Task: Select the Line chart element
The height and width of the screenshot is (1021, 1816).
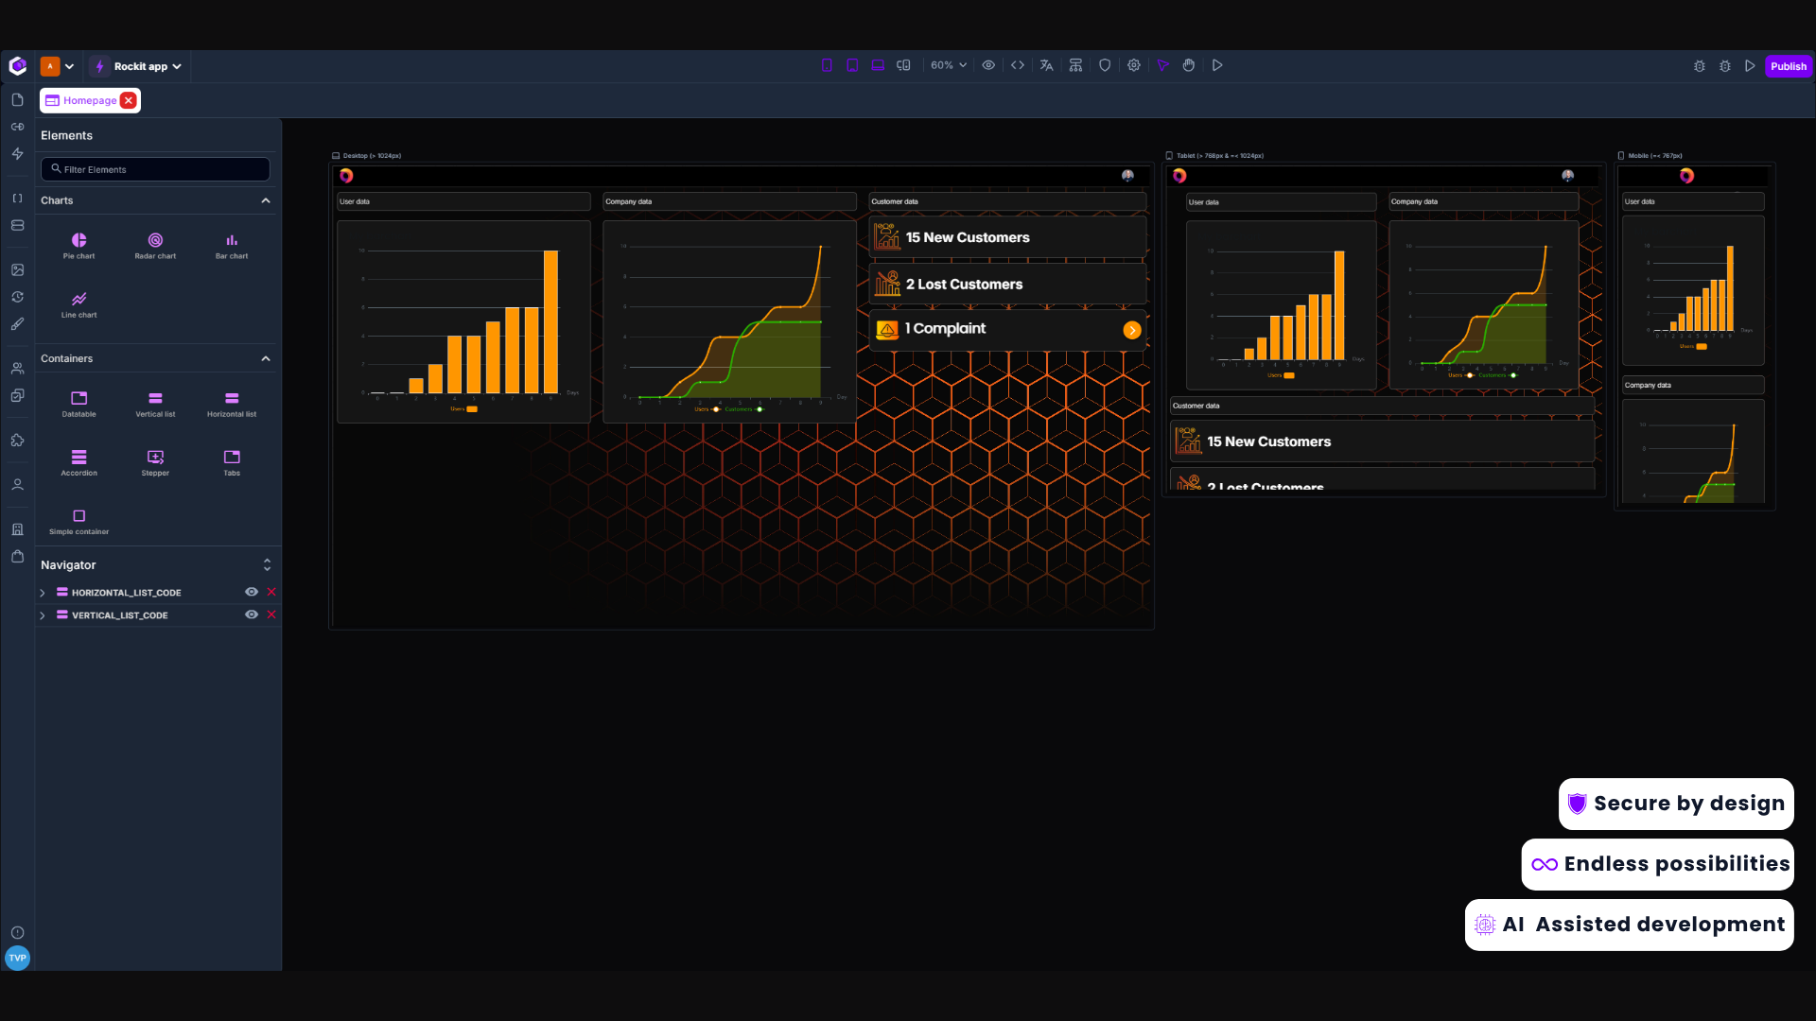Action: tap(79, 304)
